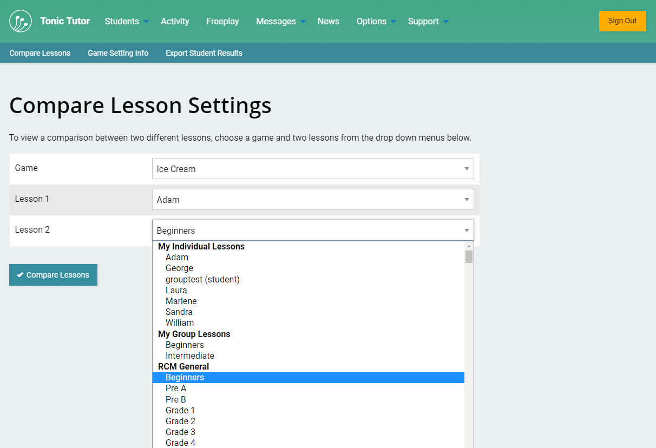Image resolution: width=656 pixels, height=448 pixels.
Task: Select Pre A lesson option
Action: click(175, 388)
